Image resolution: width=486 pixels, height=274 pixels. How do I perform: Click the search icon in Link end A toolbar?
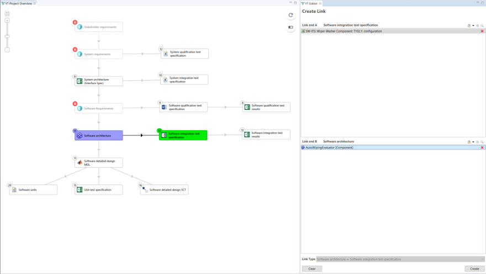pyautogui.click(x=482, y=26)
